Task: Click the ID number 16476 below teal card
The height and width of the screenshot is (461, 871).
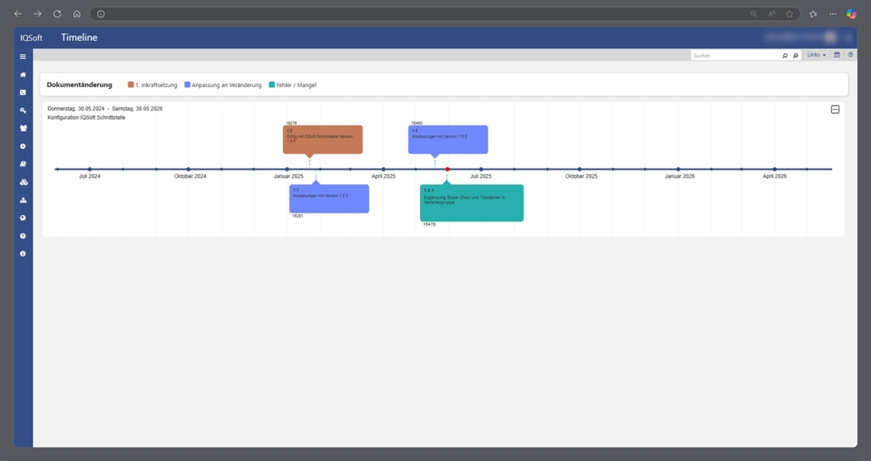Action: pyautogui.click(x=429, y=224)
